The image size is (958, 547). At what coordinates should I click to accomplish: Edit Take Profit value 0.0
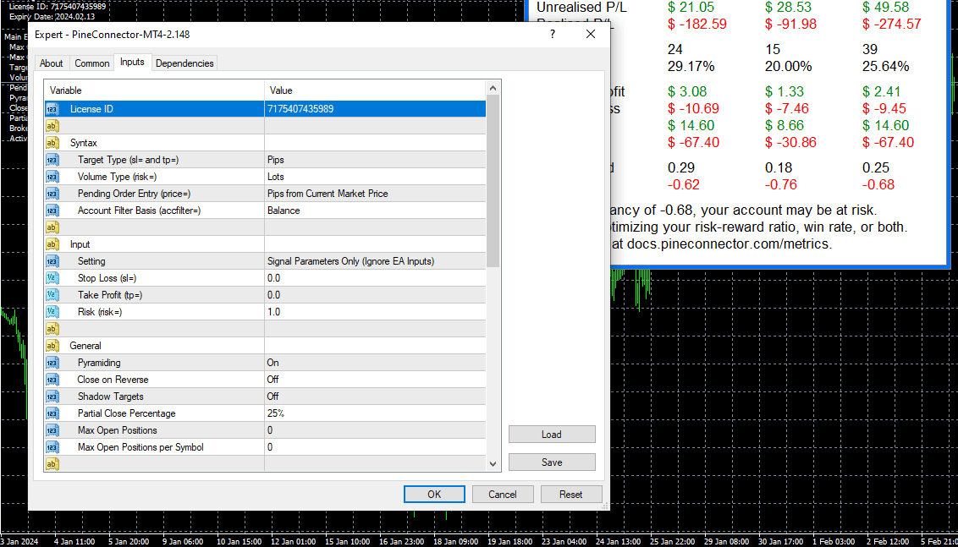[x=375, y=295]
